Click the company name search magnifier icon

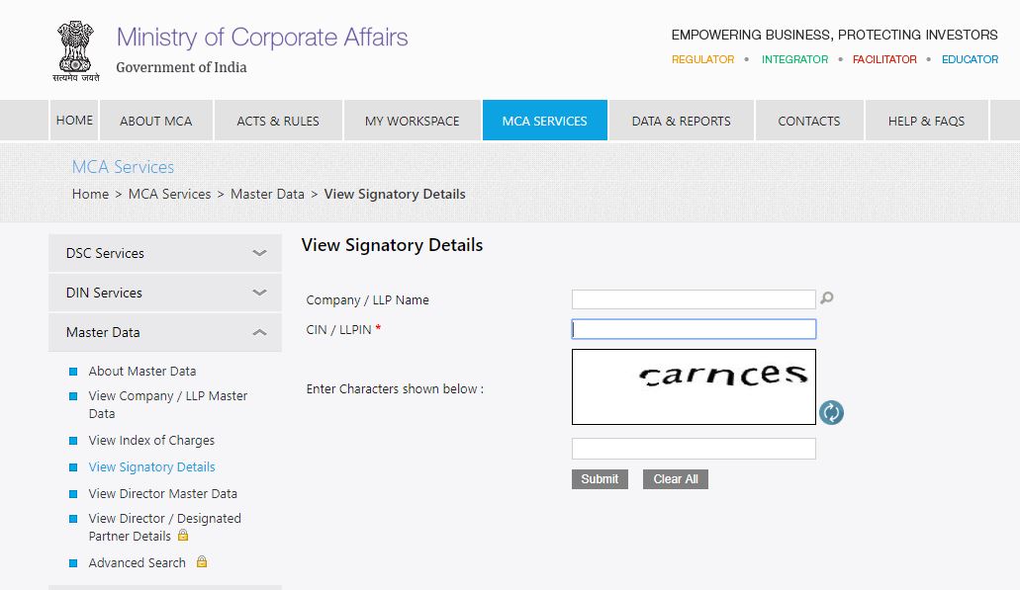(827, 297)
